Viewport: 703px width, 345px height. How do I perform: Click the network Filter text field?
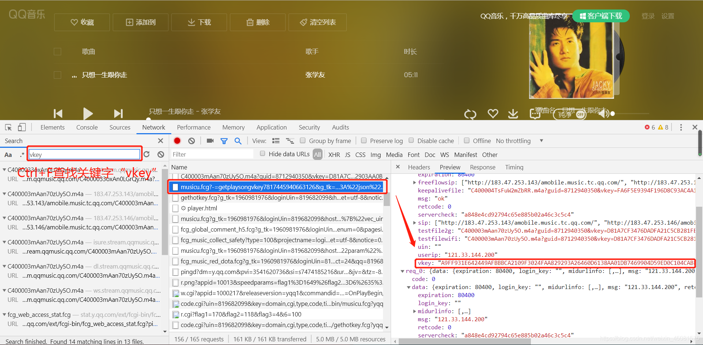click(212, 154)
